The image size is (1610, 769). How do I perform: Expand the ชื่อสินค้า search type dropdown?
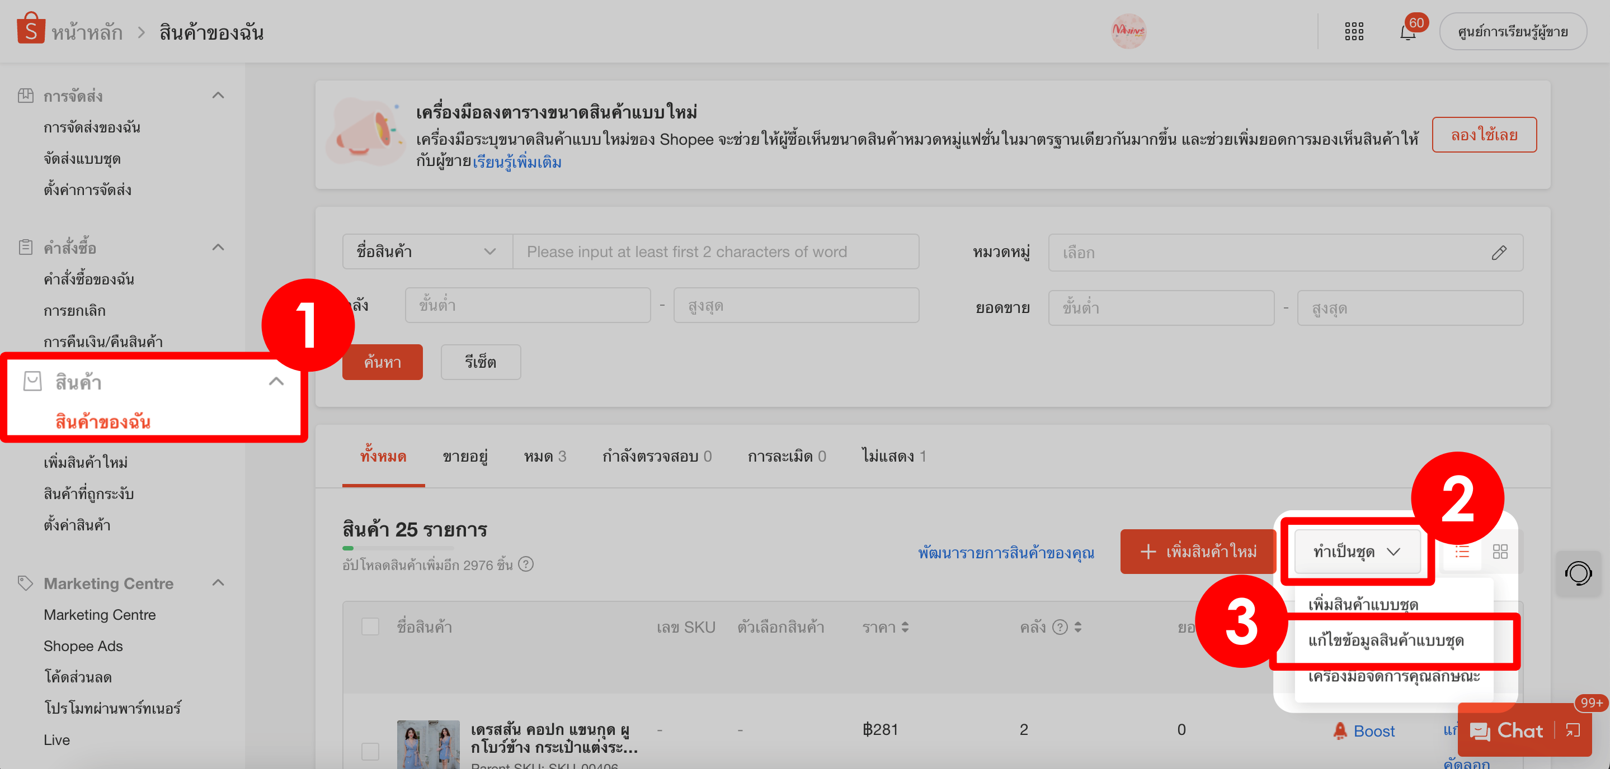pyautogui.click(x=427, y=251)
